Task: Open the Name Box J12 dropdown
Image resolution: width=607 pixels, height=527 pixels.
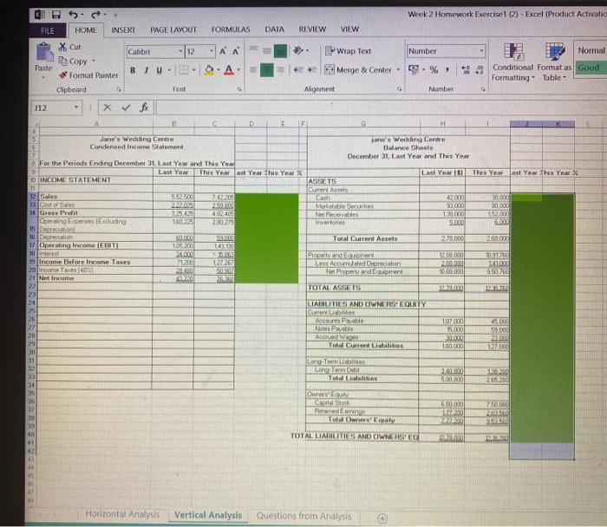Action: [76, 107]
